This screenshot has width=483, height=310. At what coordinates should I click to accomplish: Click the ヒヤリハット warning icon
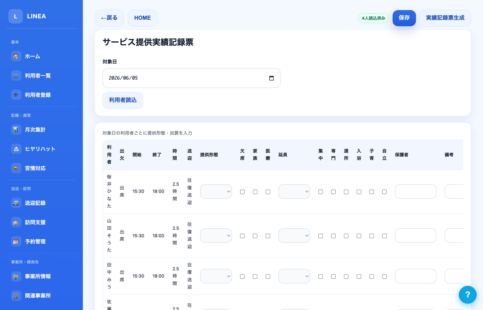[x=16, y=149]
